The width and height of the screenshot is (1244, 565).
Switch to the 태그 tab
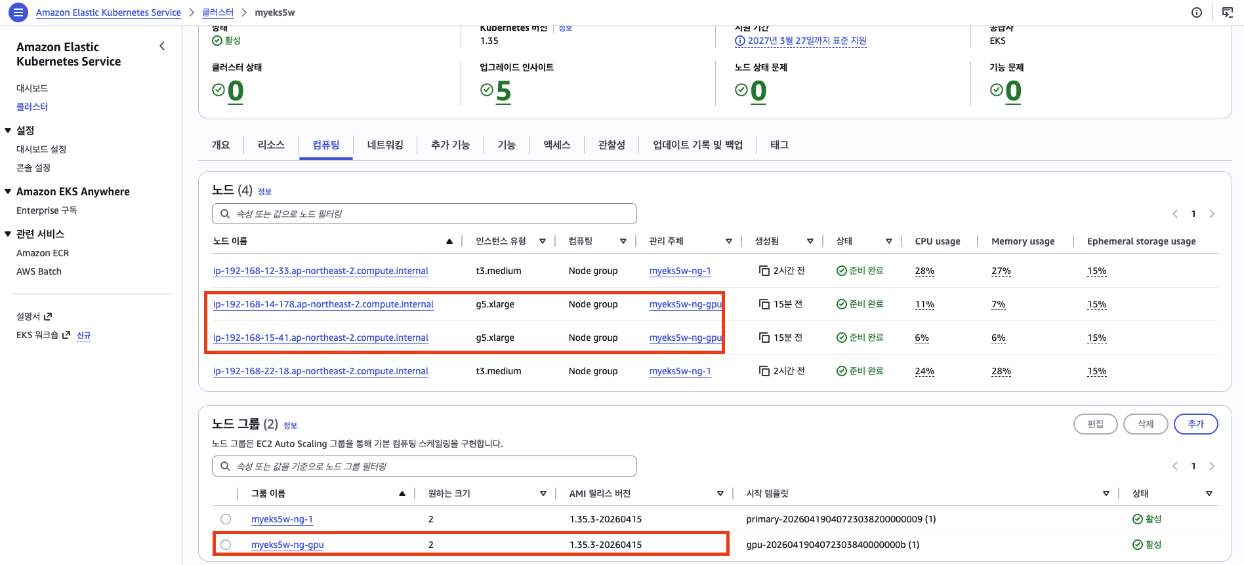(779, 145)
